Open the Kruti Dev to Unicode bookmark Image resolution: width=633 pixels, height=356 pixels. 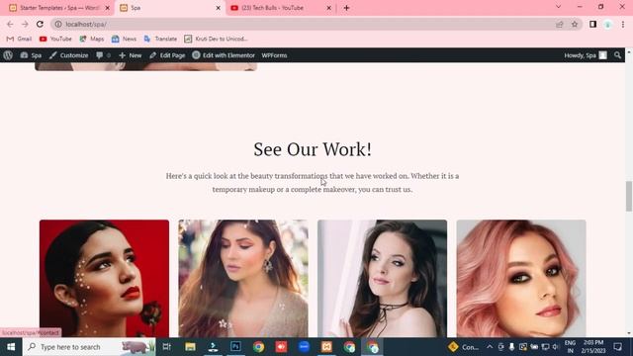216,39
